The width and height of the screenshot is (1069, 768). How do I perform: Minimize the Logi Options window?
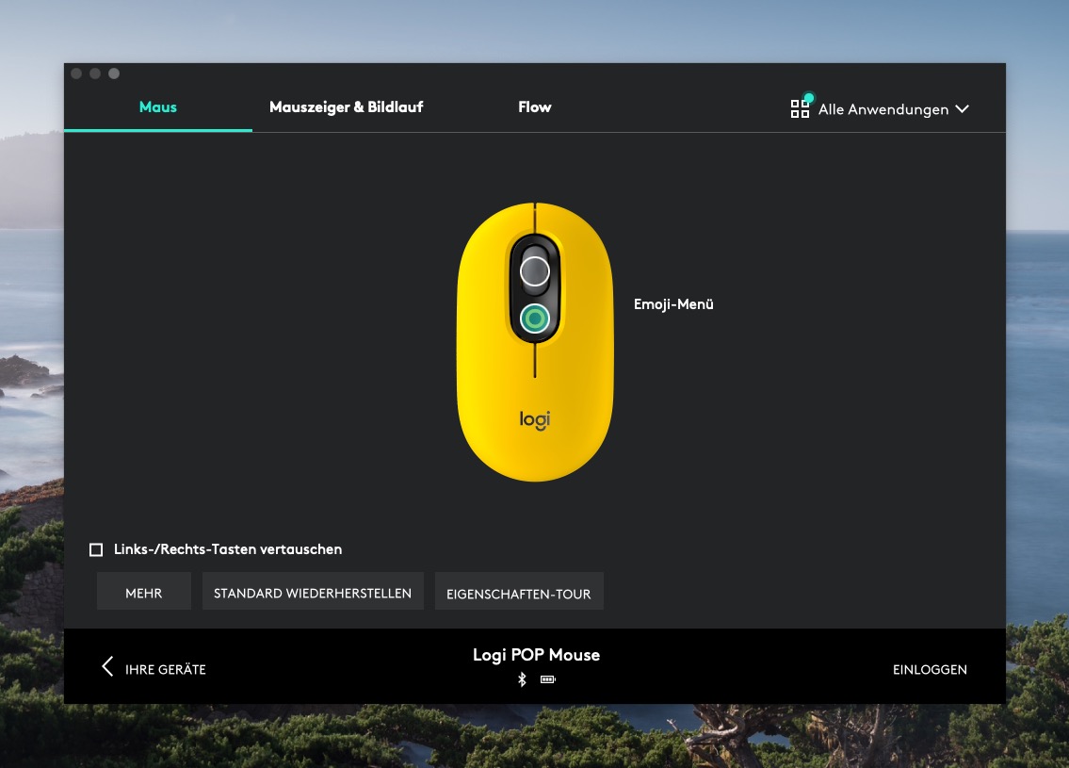(x=95, y=74)
